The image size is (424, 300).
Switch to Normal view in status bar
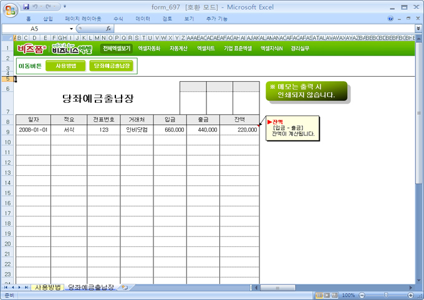pyautogui.click(x=319, y=295)
